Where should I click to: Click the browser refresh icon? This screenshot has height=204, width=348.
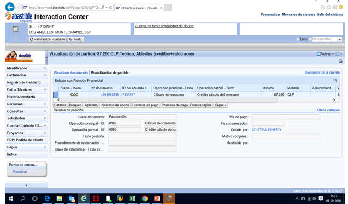(x=111, y=8)
